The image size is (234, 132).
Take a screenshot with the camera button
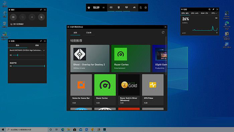tap(13, 17)
